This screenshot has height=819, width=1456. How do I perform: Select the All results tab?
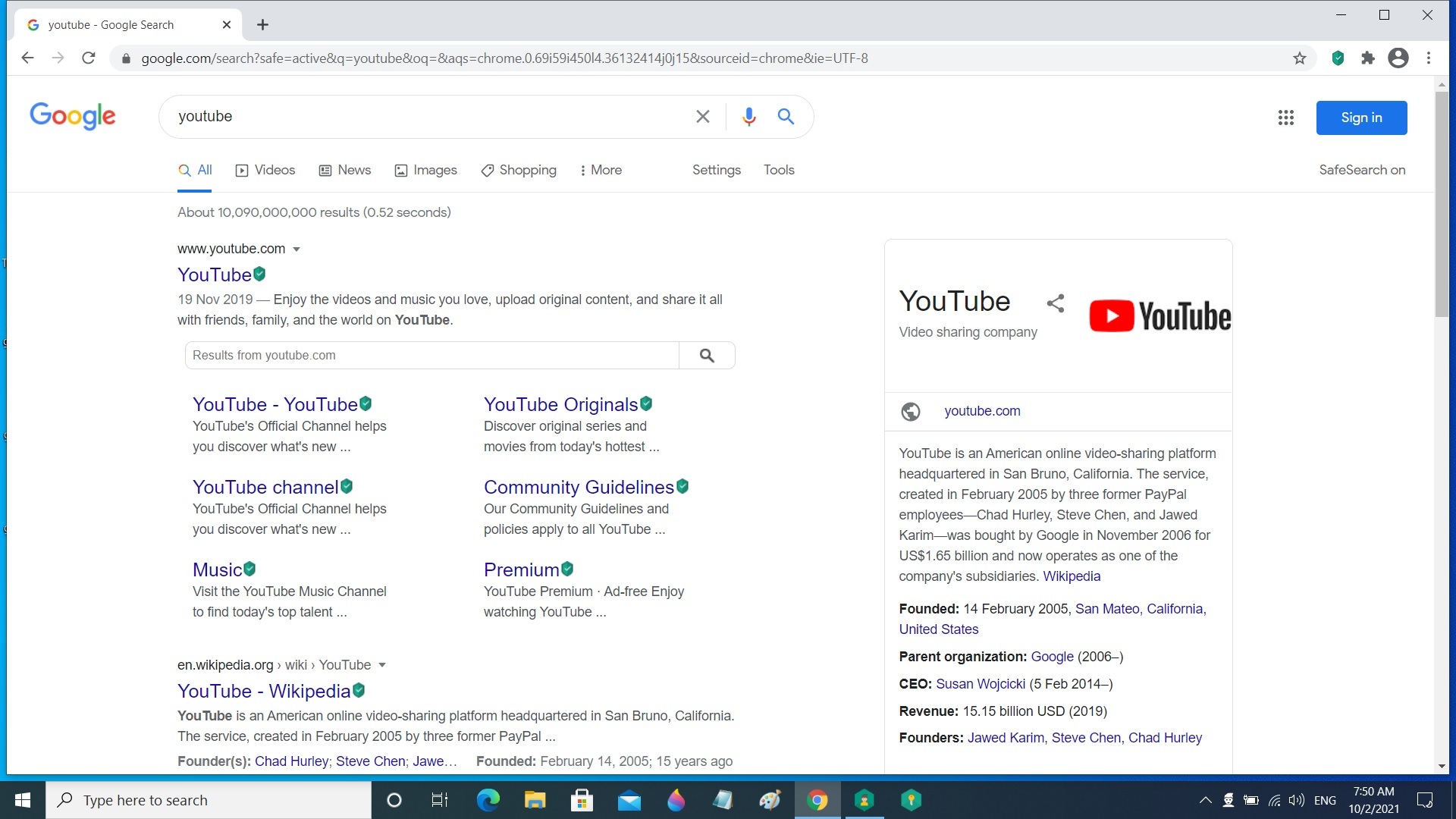[x=195, y=170]
